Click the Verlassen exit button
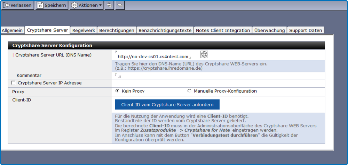The height and width of the screenshot is (165, 348). [18, 5]
